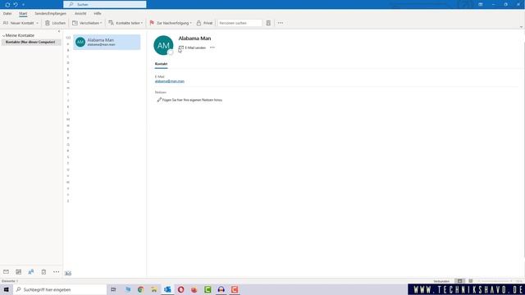The width and height of the screenshot is (525, 295).
Task: Open the ribbon's more commands ellipsis
Action: pyautogui.click(x=281, y=23)
